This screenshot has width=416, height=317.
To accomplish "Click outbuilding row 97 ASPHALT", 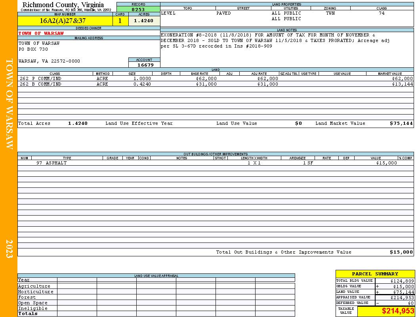I will [x=215, y=163].
